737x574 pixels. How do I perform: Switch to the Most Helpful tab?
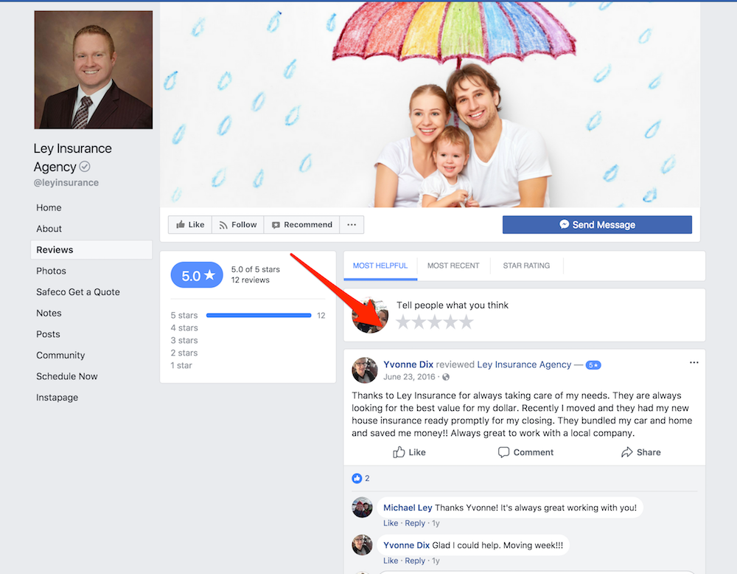[x=380, y=266]
